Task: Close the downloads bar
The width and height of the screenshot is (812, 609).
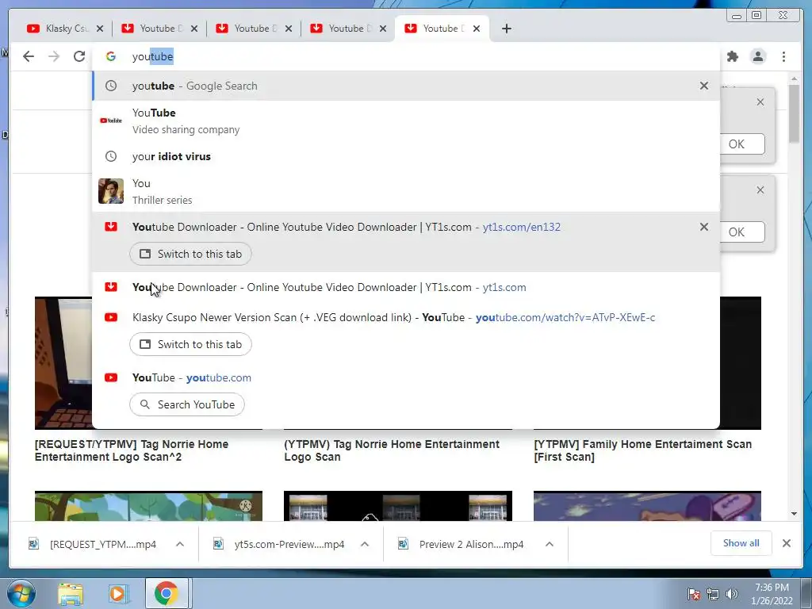Action: 786,543
